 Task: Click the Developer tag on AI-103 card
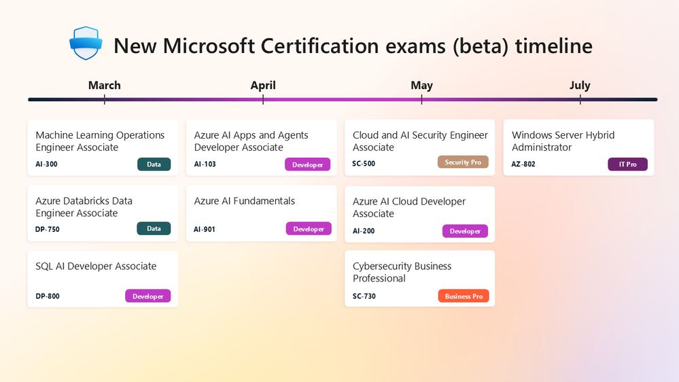(x=307, y=164)
